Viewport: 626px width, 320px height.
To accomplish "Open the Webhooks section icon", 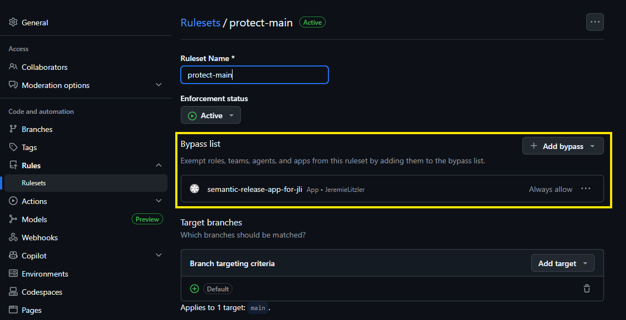I will click(12, 237).
